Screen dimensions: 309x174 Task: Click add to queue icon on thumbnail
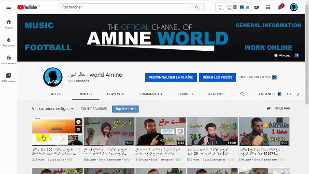click(78, 130)
